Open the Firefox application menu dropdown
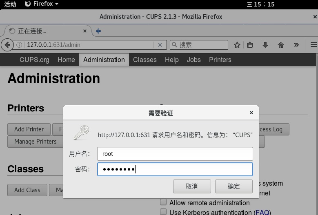 pos(42,4)
